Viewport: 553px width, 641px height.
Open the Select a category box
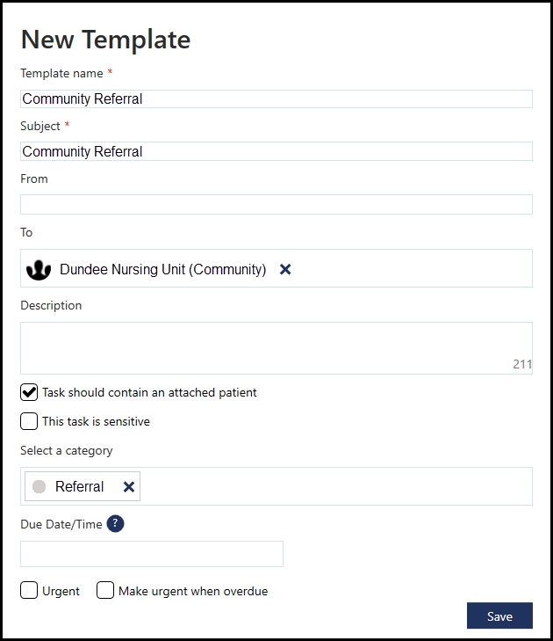click(334, 487)
